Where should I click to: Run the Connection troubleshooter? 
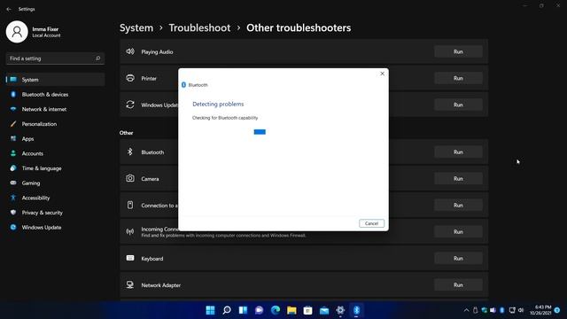click(458, 206)
